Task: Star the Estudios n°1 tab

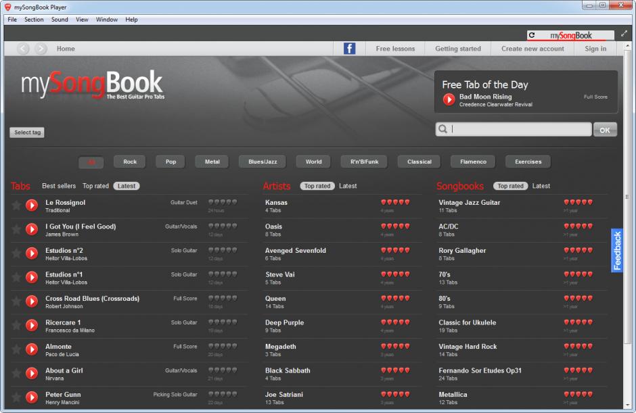Action: [16, 277]
